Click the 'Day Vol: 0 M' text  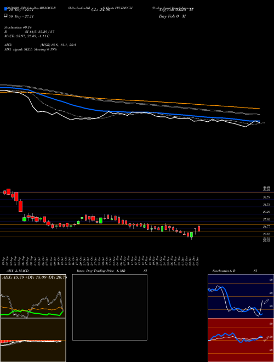[x=172, y=16]
